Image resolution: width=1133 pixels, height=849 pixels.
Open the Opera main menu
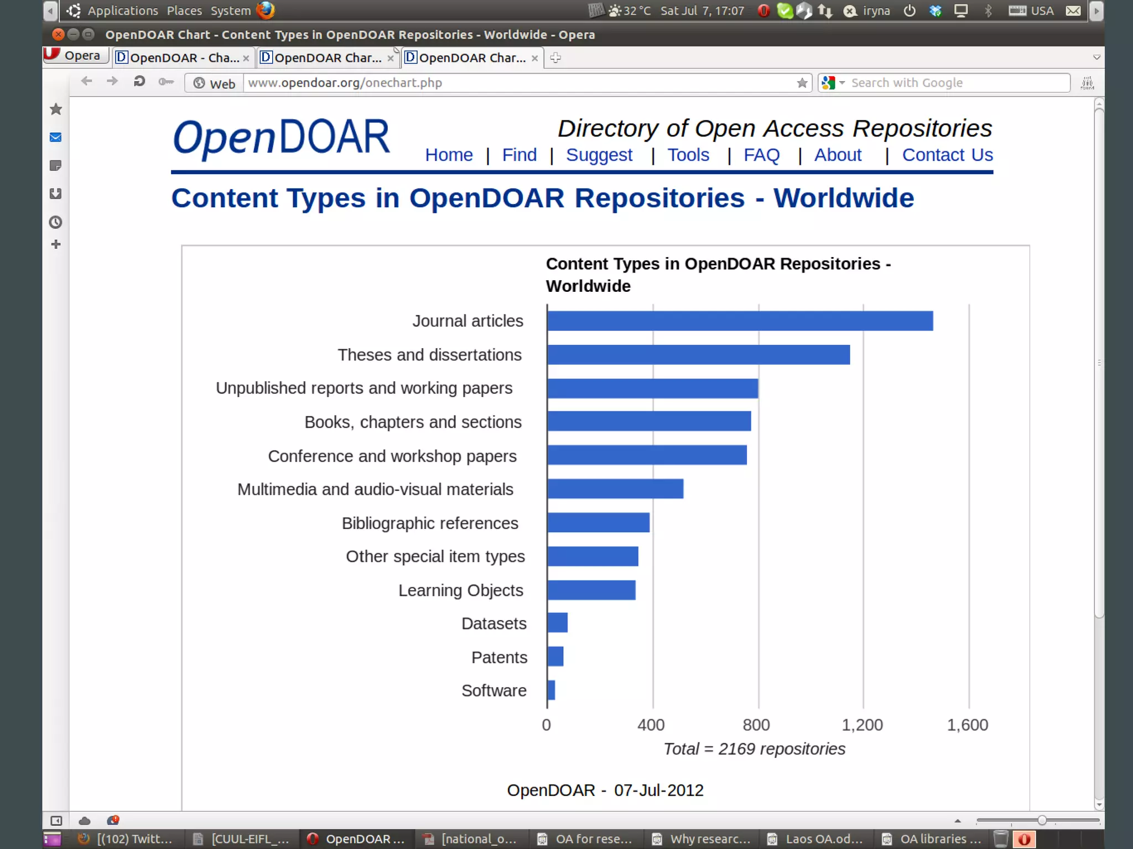click(75, 55)
